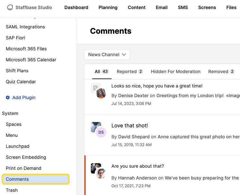
Task: Select Shift Plans in sidebar
Action: click(17, 71)
